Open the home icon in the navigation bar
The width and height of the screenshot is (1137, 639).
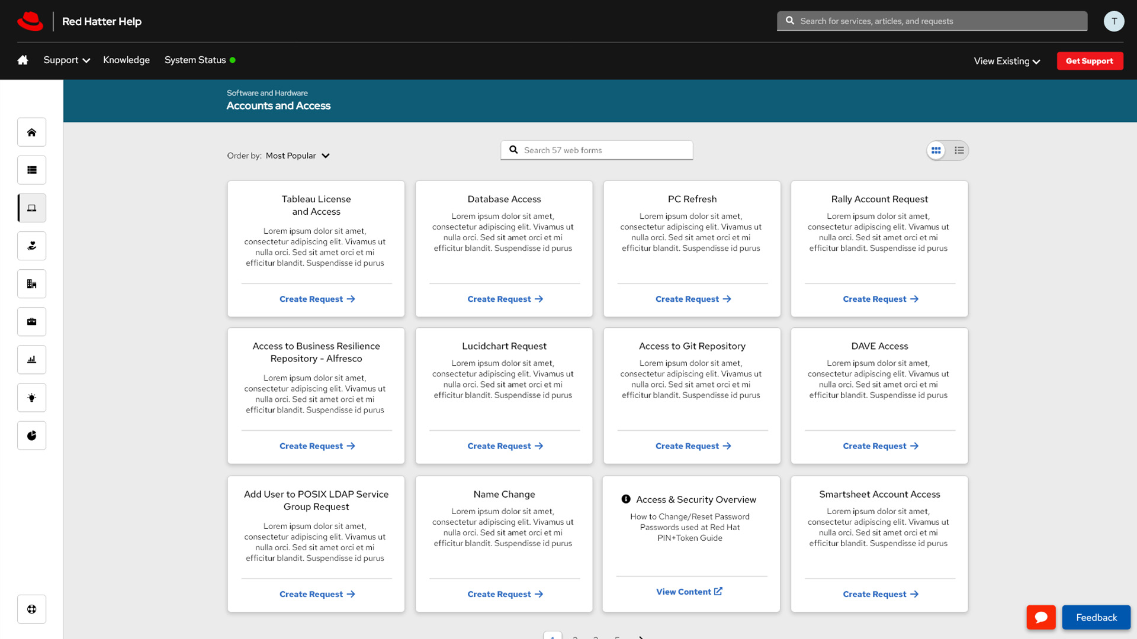23,60
